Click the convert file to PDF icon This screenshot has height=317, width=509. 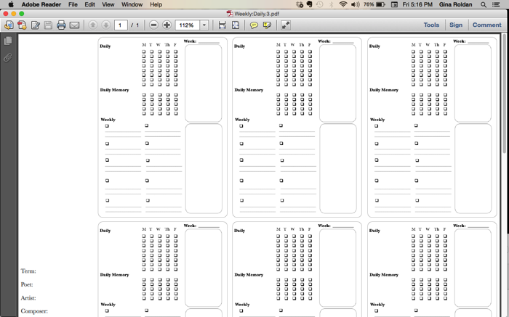coord(22,25)
